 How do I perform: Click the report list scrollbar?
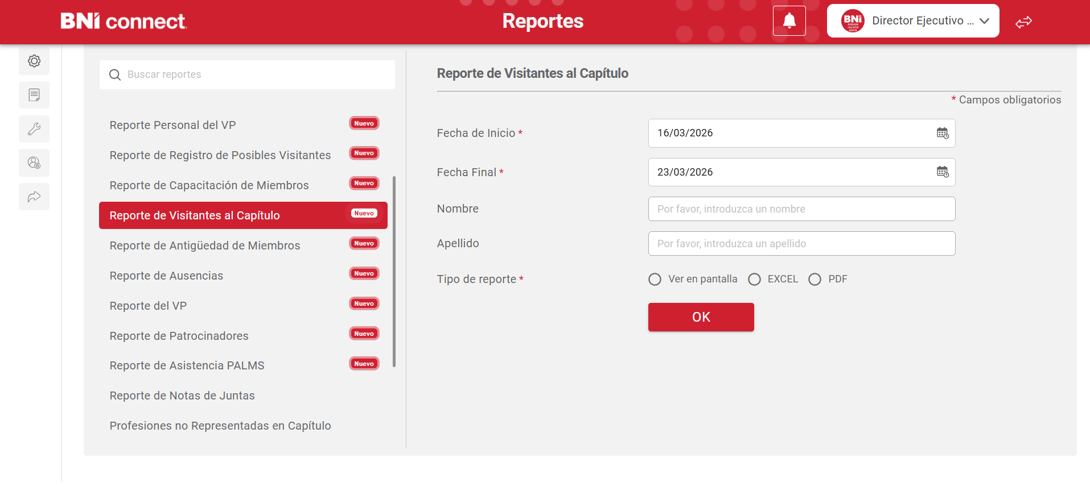[394, 272]
